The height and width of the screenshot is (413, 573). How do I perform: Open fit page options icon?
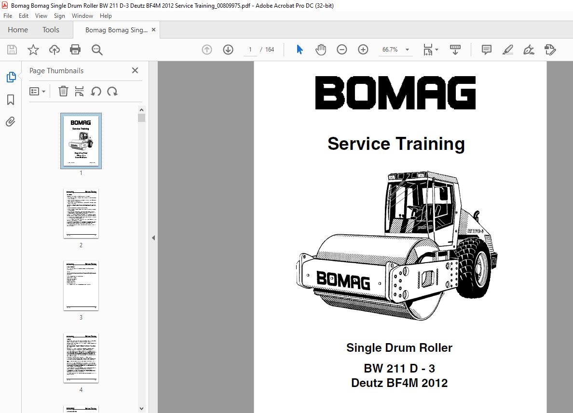click(x=431, y=50)
